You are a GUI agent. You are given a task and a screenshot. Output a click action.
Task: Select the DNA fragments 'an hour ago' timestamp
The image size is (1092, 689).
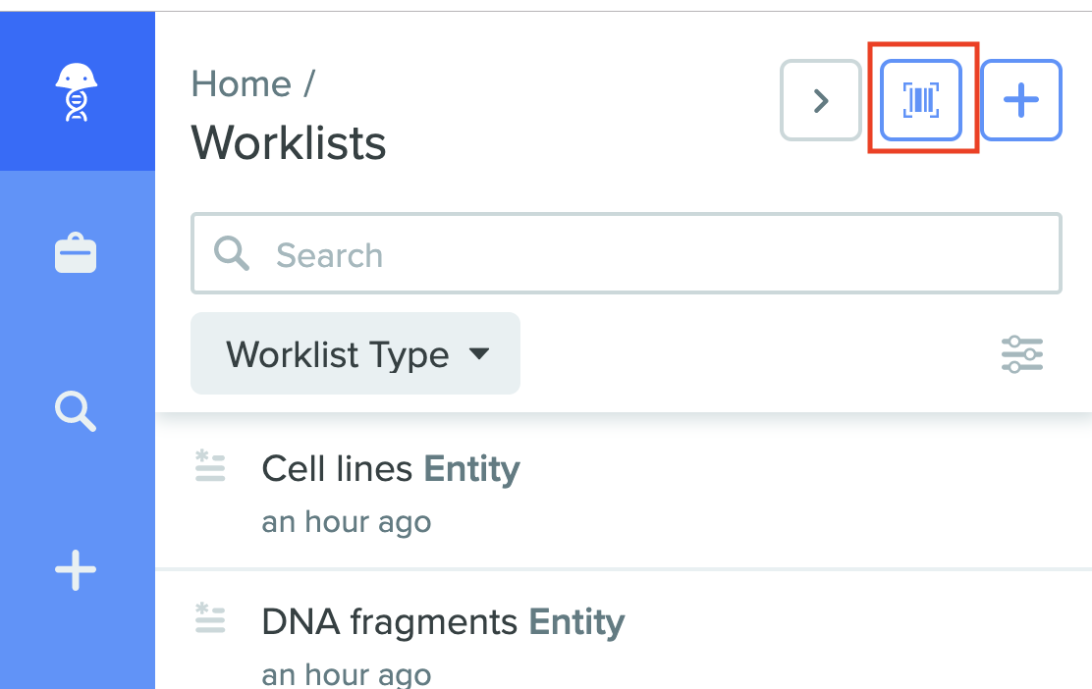(x=346, y=673)
